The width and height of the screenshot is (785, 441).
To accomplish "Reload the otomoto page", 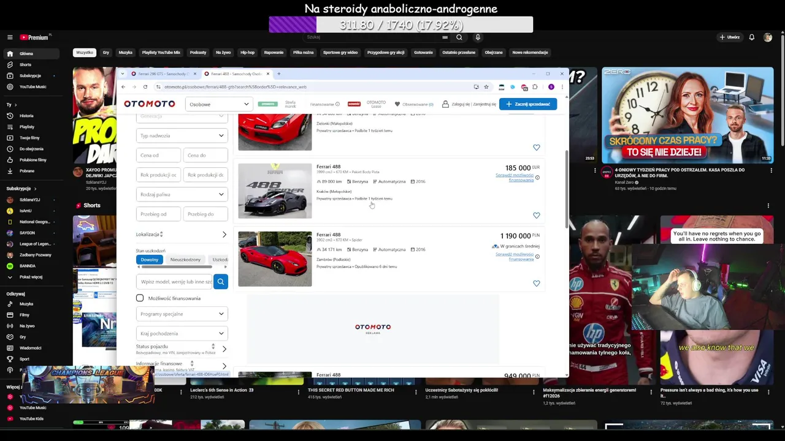I will [x=145, y=87].
